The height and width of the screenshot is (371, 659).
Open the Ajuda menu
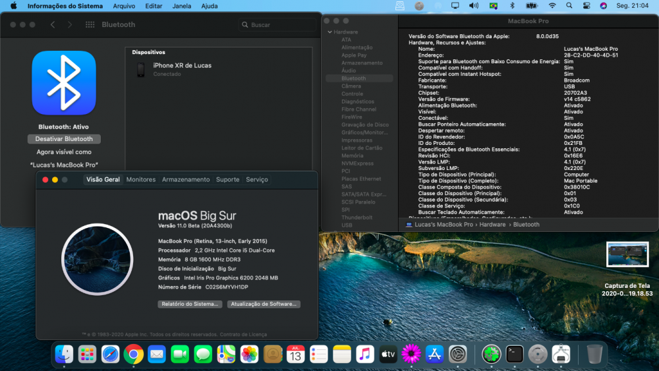[210, 6]
